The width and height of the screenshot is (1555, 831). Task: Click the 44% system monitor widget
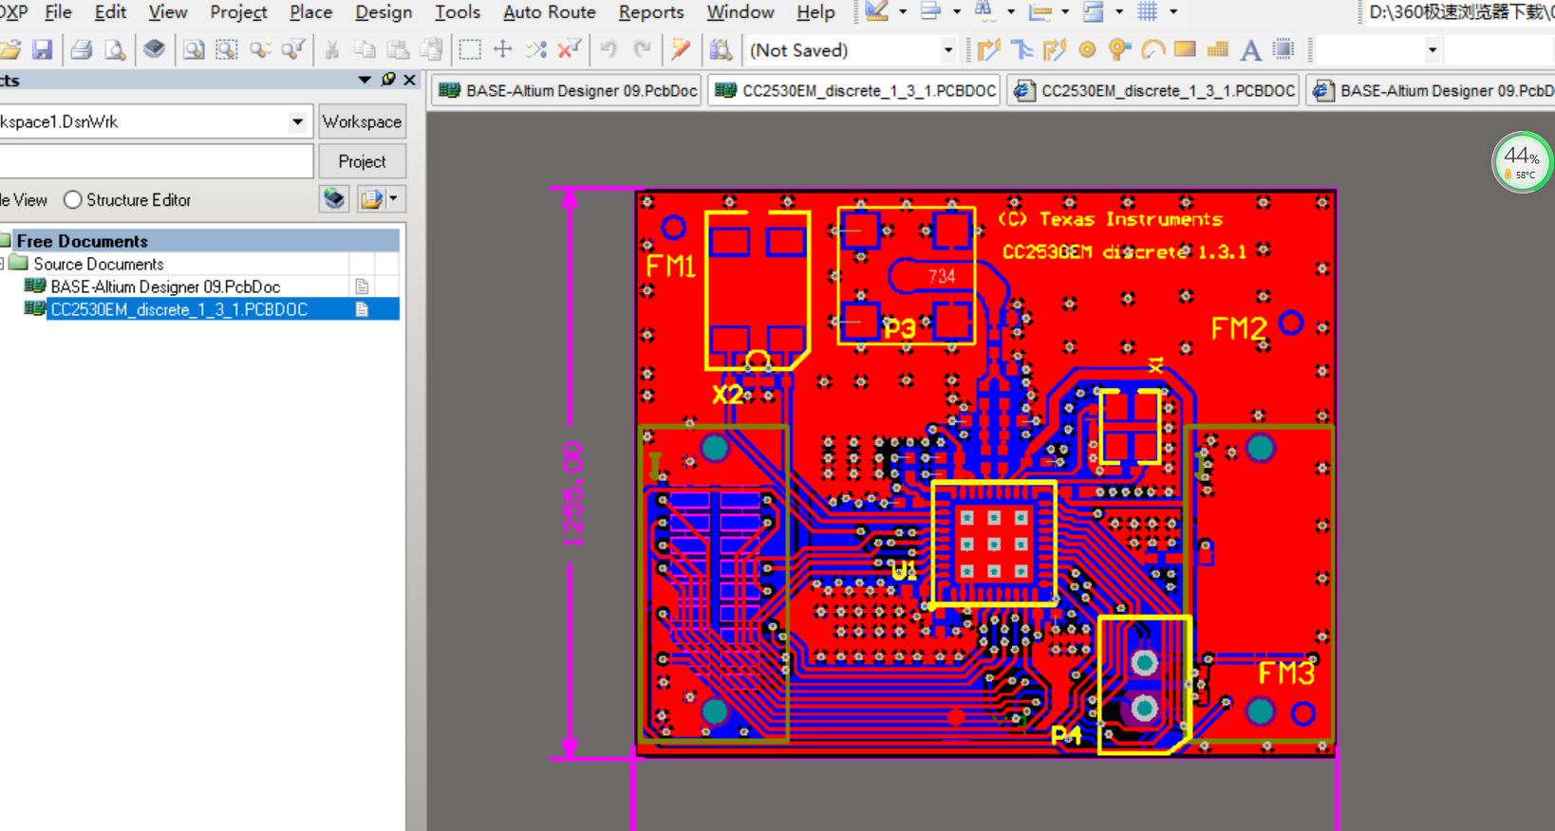pos(1522,162)
